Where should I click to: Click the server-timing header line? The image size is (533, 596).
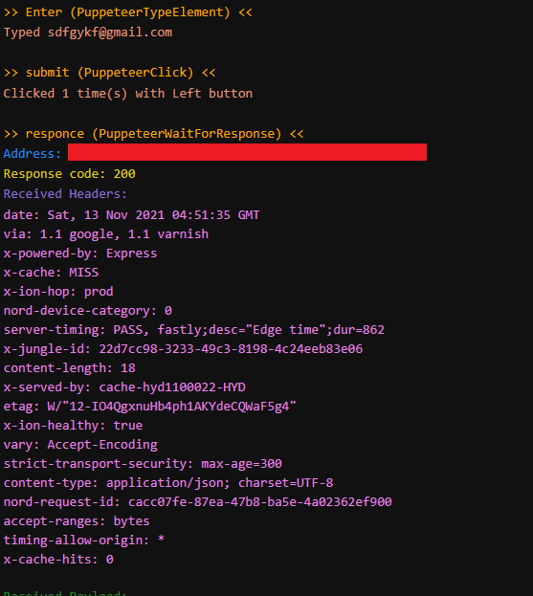pyautogui.click(x=194, y=330)
